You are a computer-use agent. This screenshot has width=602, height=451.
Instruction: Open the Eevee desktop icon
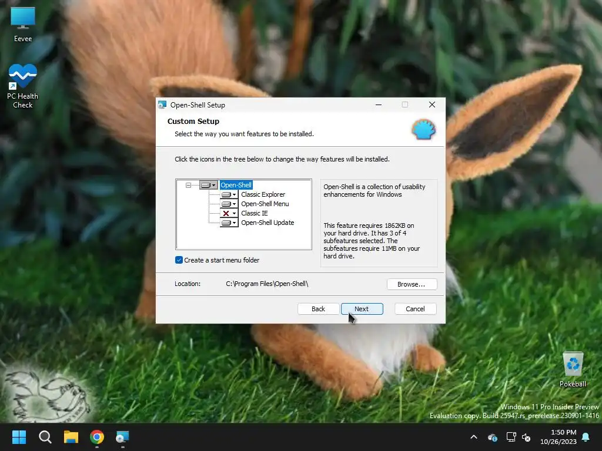tap(23, 24)
